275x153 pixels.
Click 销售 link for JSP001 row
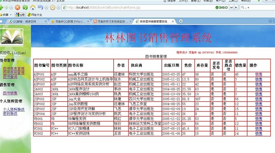point(259,99)
